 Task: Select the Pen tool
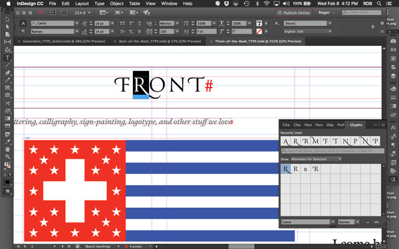(x=7, y=72)
